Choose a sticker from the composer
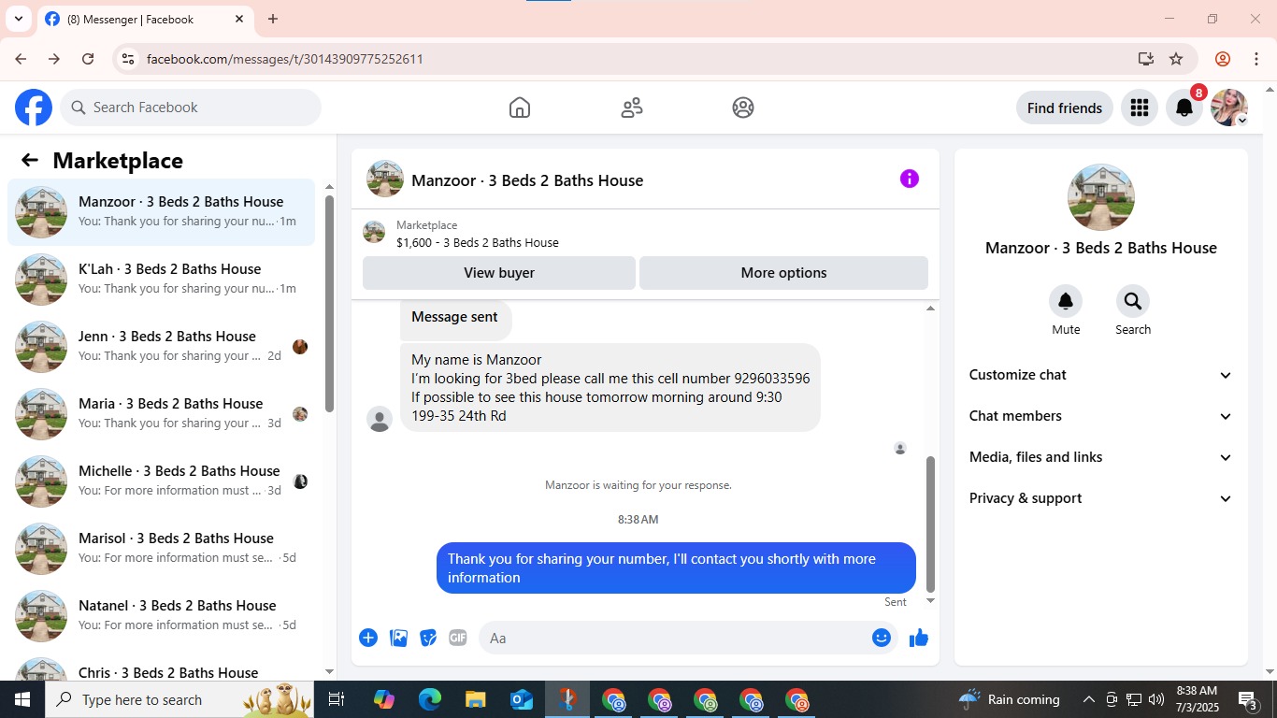 click(x=428, y=638)
